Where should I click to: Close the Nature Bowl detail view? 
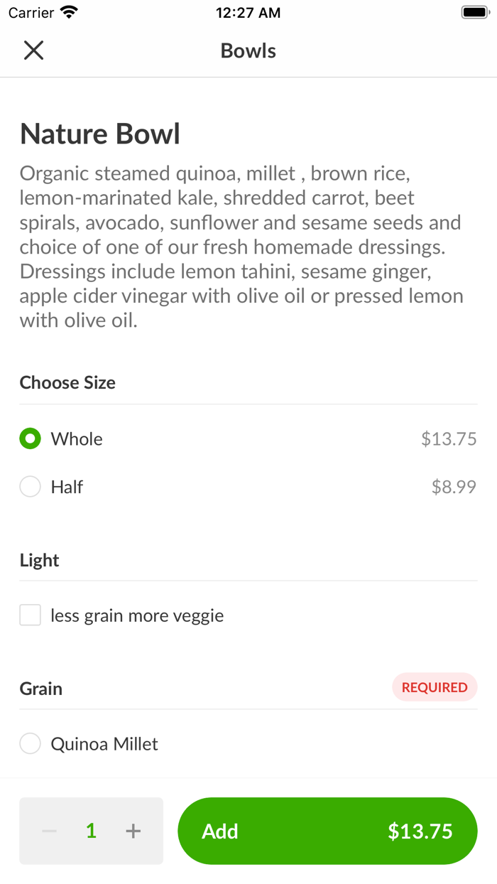tap(33, 50)
